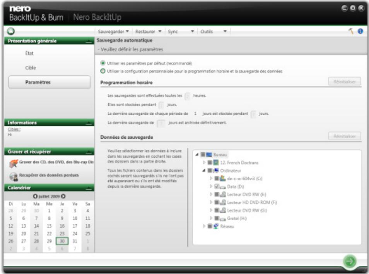Go to previous month in calendar
The width and height of the screenshot is (369, 274).
click(x=35, y=196)
